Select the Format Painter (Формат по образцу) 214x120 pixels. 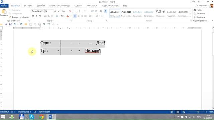tap(19, 17)
